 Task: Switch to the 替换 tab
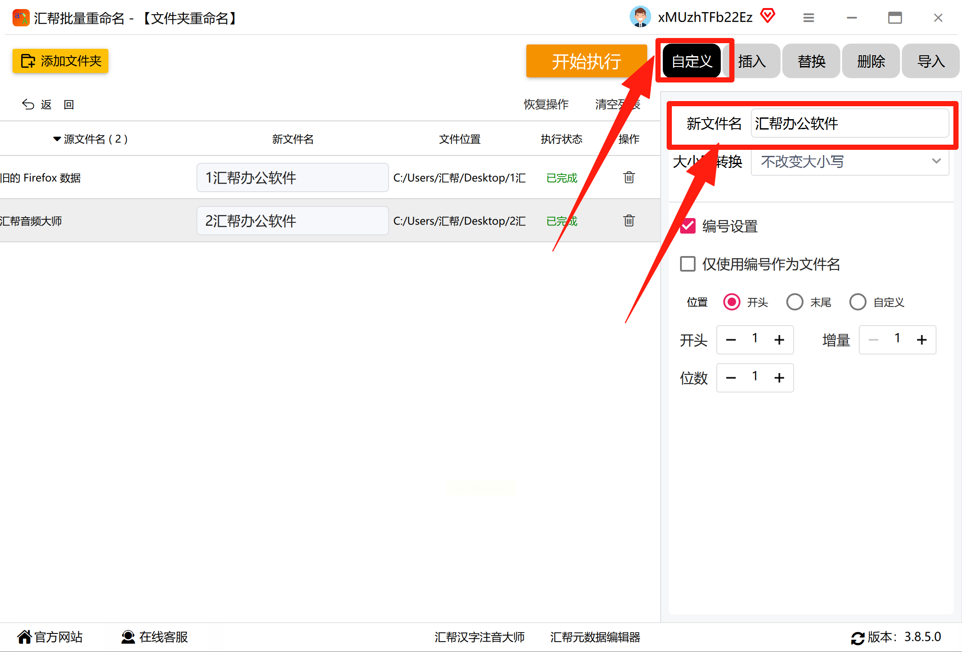click(811, 61)
